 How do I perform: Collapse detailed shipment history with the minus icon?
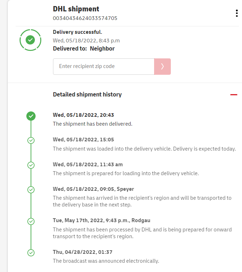(233, 95)
